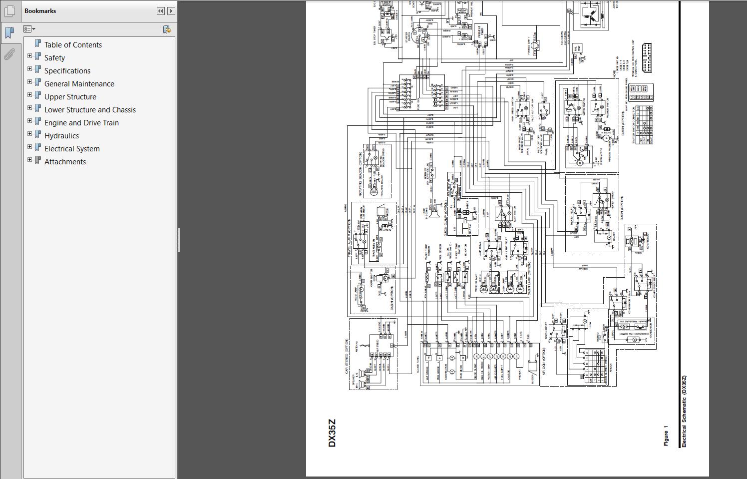The image size is (747, 479).
Task: Open the Page Thumbnails panel
Action: click(9, 11)
